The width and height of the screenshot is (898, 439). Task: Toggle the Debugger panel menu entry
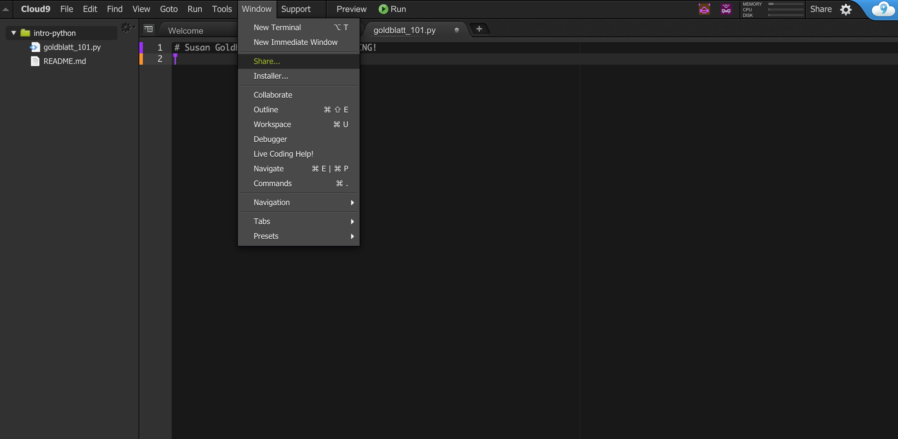(270, 139)
